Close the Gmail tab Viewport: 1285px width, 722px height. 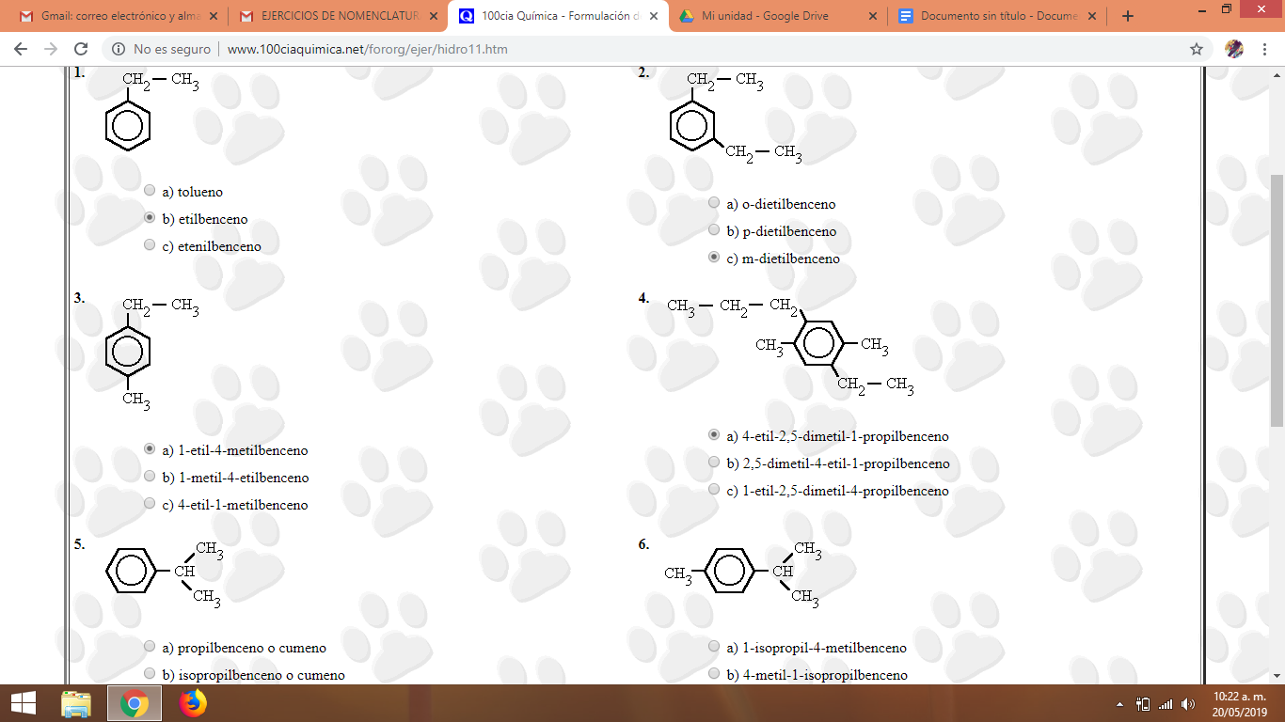click(213, 16)
